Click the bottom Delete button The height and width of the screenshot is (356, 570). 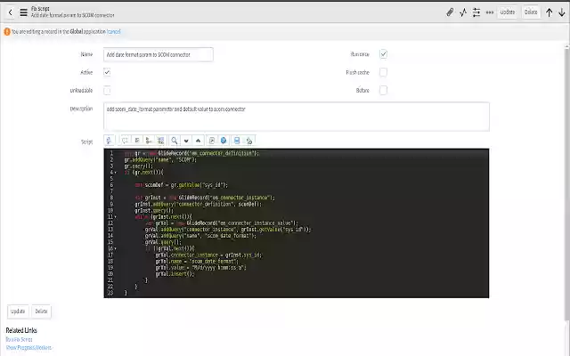point(41,311)
